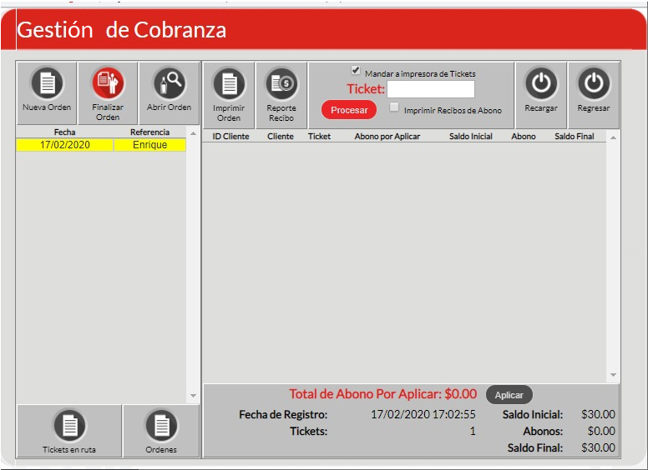Image resolution: width=648 pixels, height=470 pixels.
Task: Select the 17/02/2020 order row
Action: click(x=65, y=145)
